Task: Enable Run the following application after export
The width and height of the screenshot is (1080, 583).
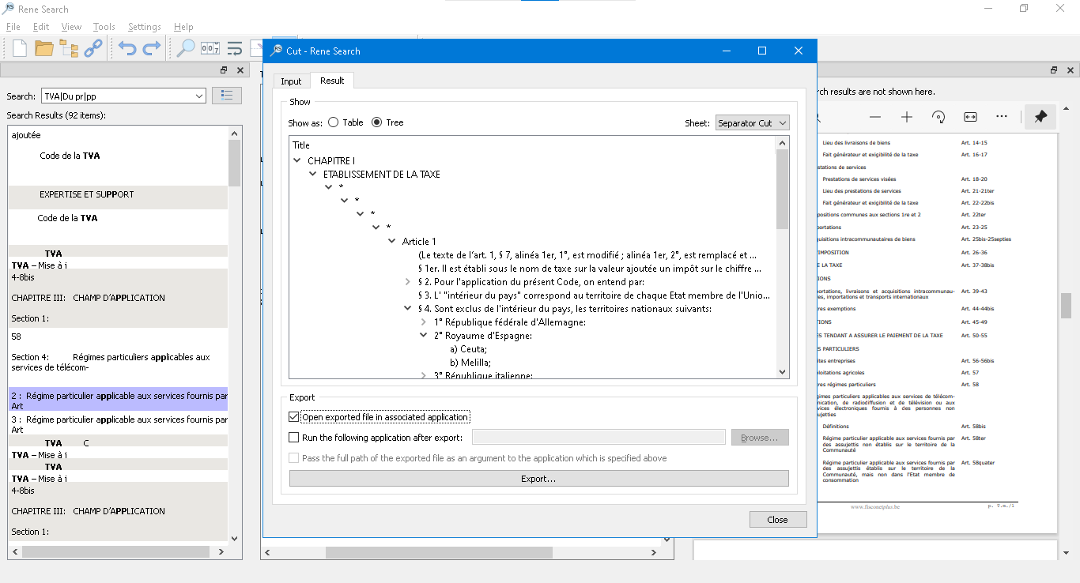Action: 294,438
